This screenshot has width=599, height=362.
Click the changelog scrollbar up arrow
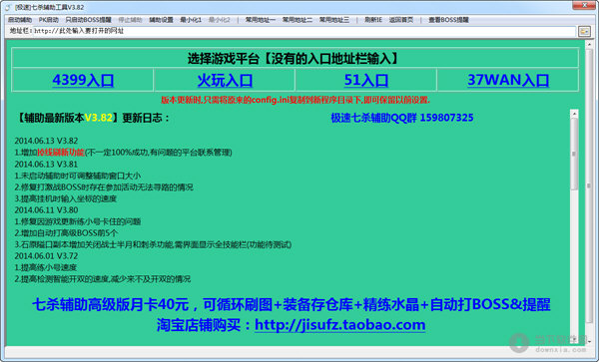click(574, 114)
